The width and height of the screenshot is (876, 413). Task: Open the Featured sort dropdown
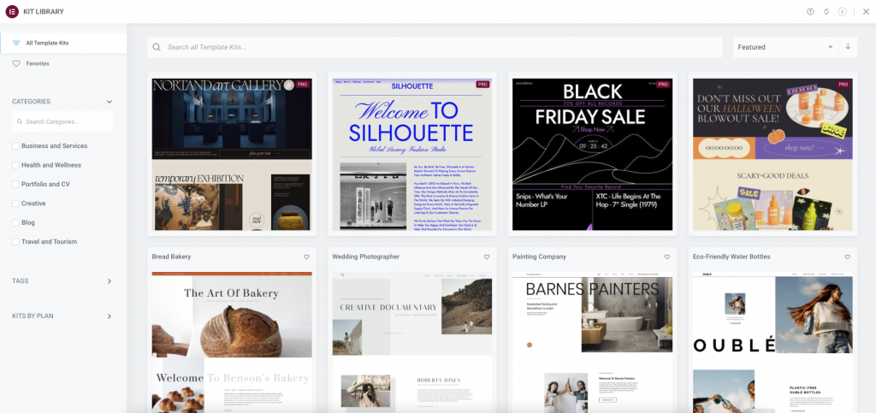coord(784,47)
